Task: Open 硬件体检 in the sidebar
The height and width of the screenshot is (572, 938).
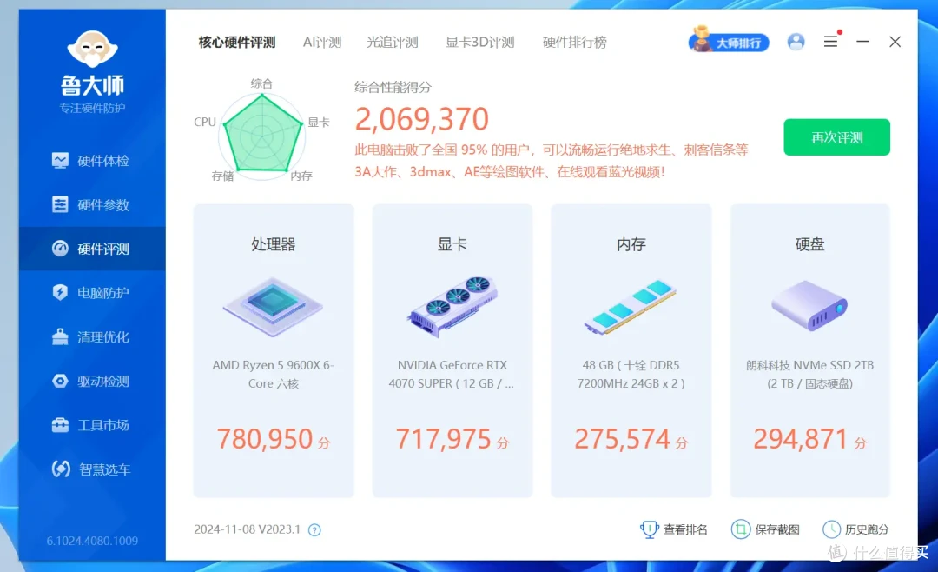Action: [92, 161]
